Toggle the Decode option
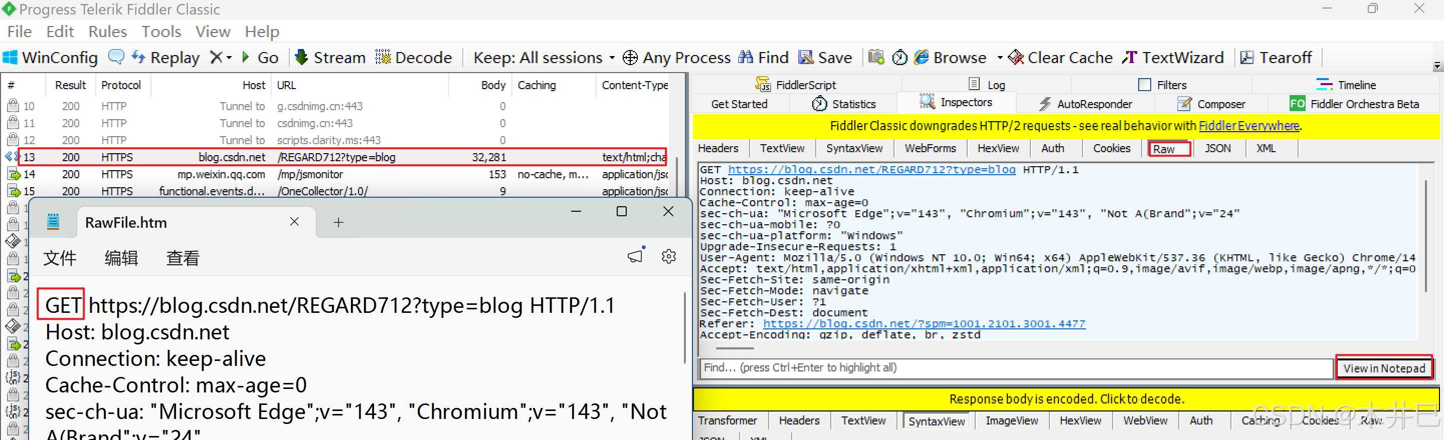The width and height of the screenshot is (1444, 440). [414, 58]
